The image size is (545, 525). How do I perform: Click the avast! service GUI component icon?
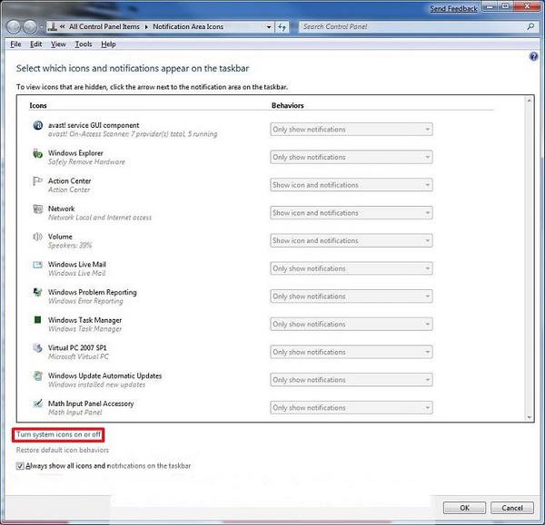(37, 125)
